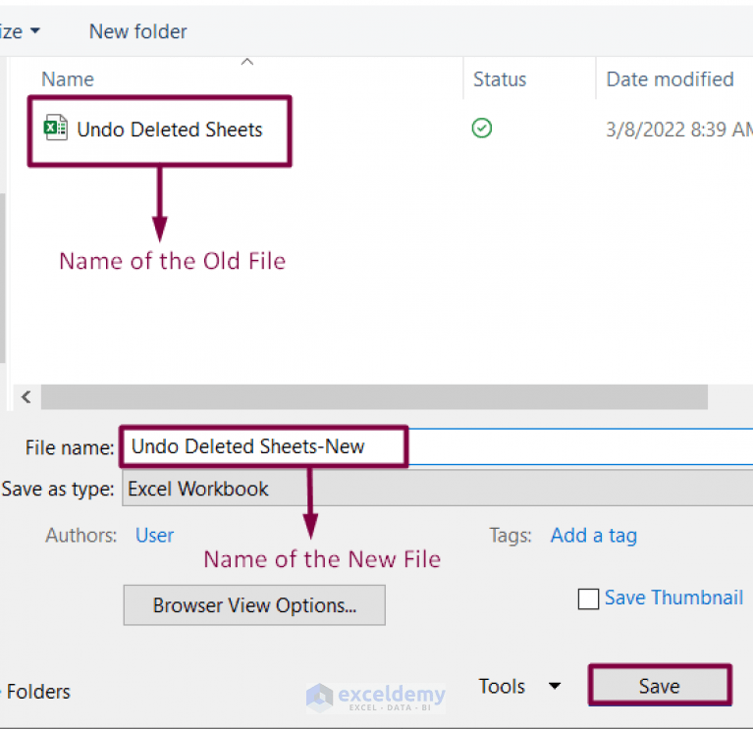This screenshot has height=729, width=753.
Task: Click the horizontal scrollbar thumb
Action: (374, 397)
